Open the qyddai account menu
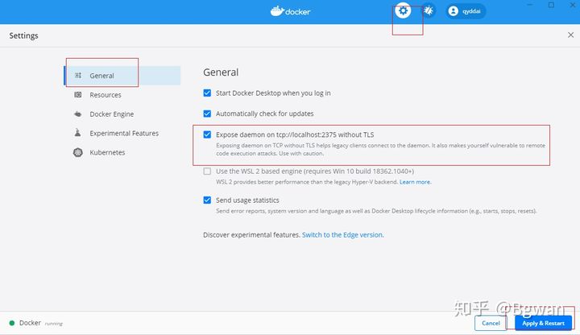 [466, 11]
